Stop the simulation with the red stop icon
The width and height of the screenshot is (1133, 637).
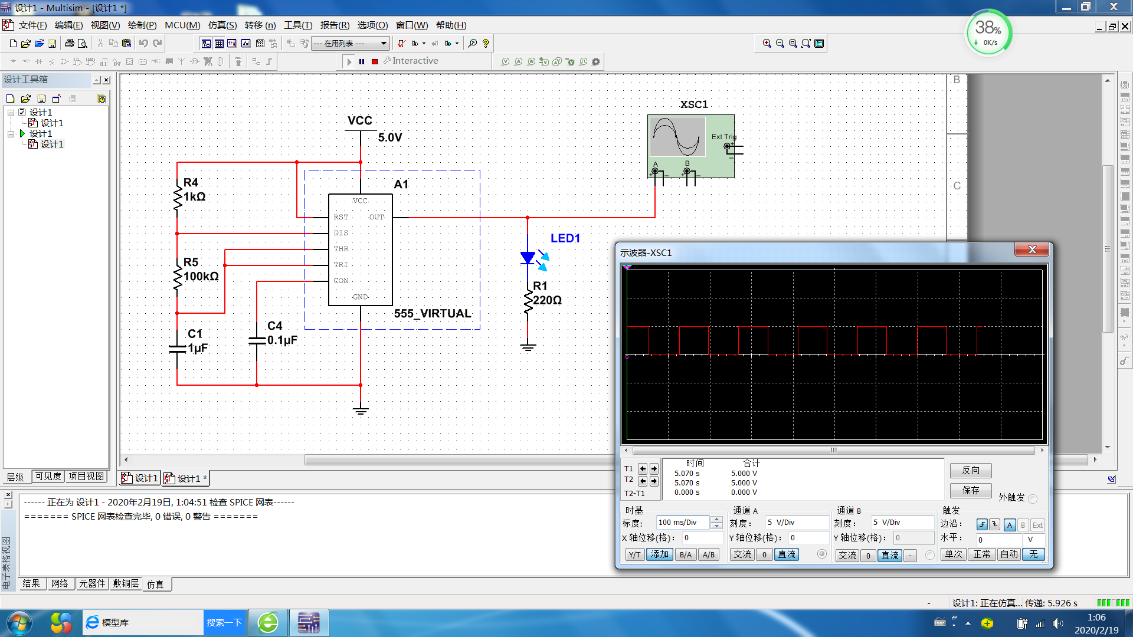pos(375,61)
